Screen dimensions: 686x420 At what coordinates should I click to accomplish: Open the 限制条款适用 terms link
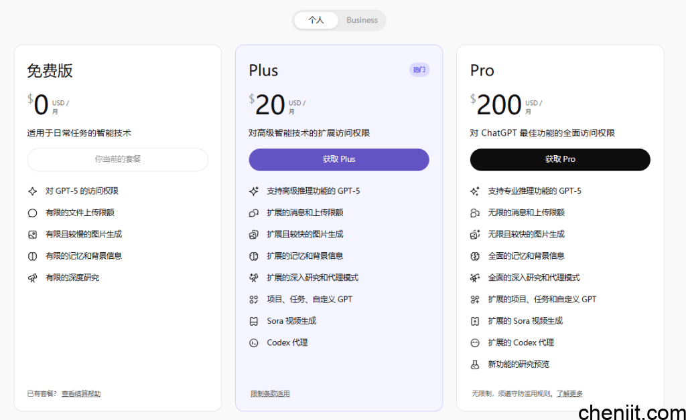click(x=270, y=394)
